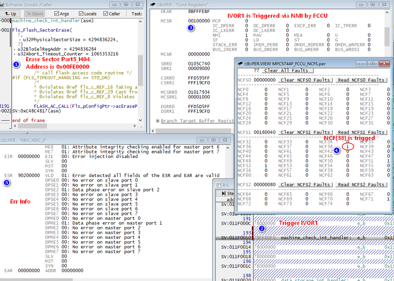394x281 pixels.
Task: Click Read NCFS0 Faults button
Action: pos(361,80)
